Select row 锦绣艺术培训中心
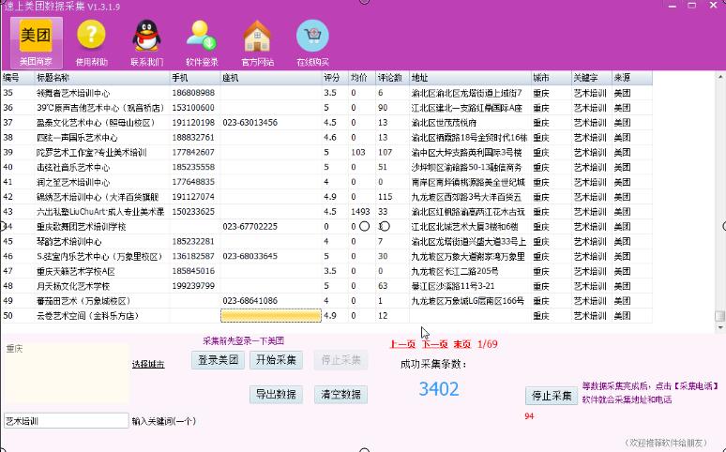Screen dimensions: 726x452 (x=326, y=197)
